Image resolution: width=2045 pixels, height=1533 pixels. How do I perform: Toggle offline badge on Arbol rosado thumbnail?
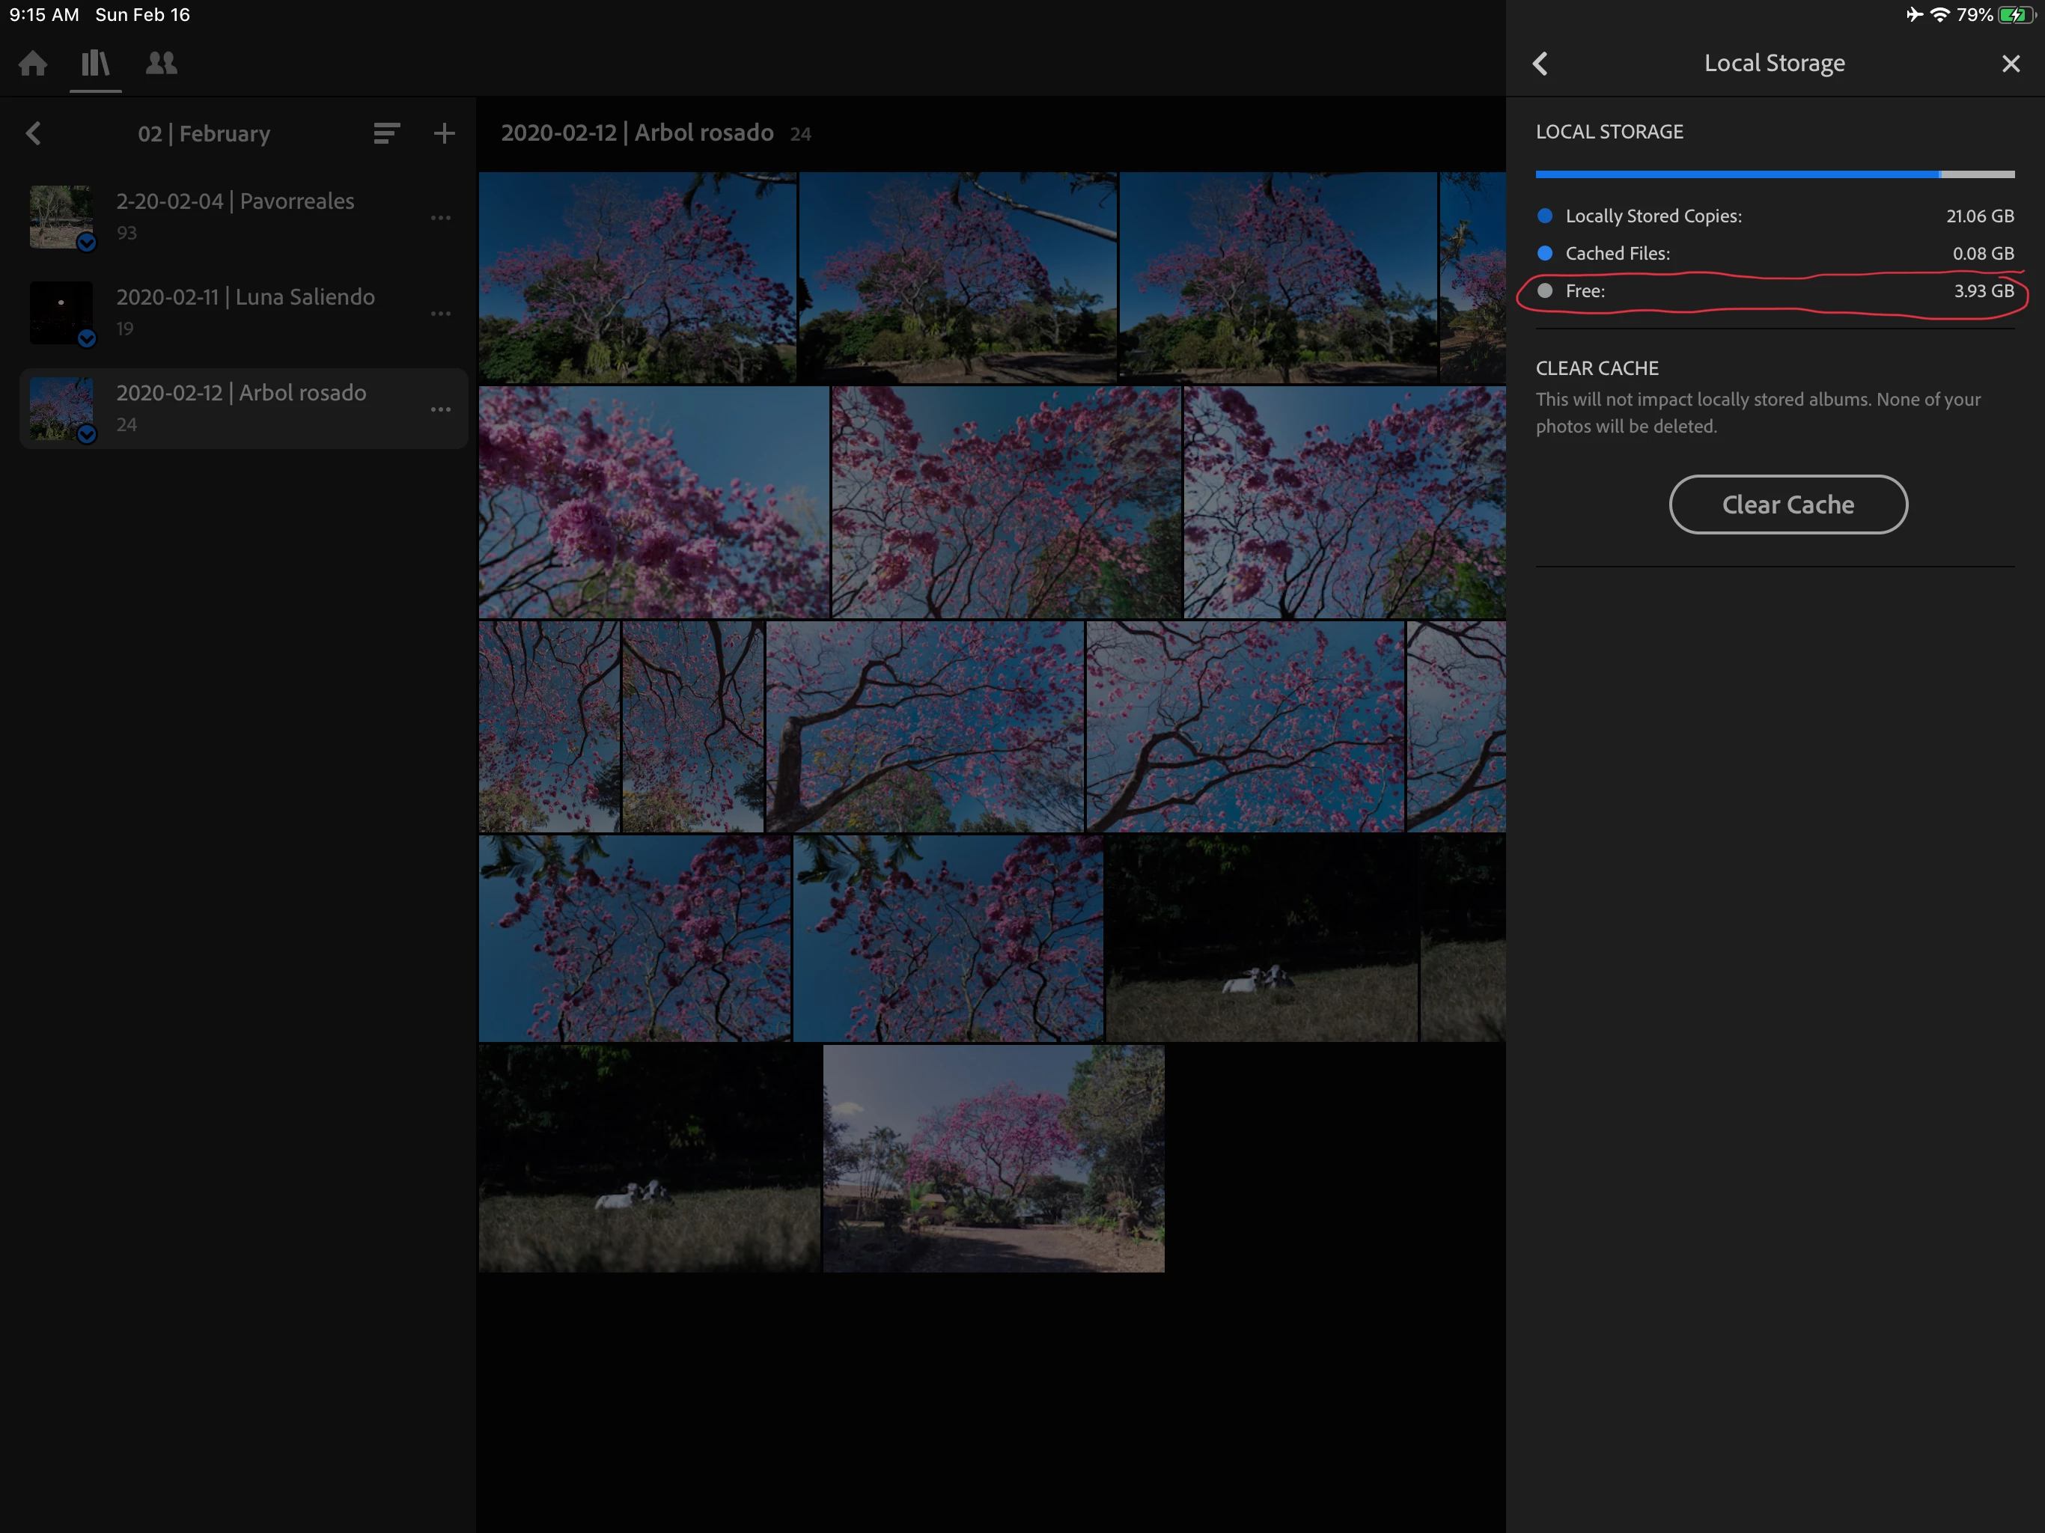click(87, 435)
